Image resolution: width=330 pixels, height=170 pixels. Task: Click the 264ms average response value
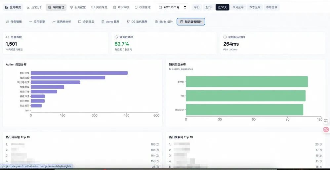231,44
